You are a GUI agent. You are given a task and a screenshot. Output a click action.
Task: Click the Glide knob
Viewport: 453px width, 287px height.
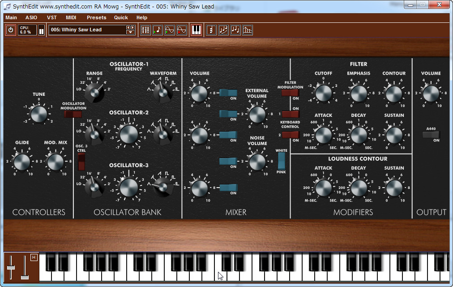pyautogui.click(x=22, y=162)
